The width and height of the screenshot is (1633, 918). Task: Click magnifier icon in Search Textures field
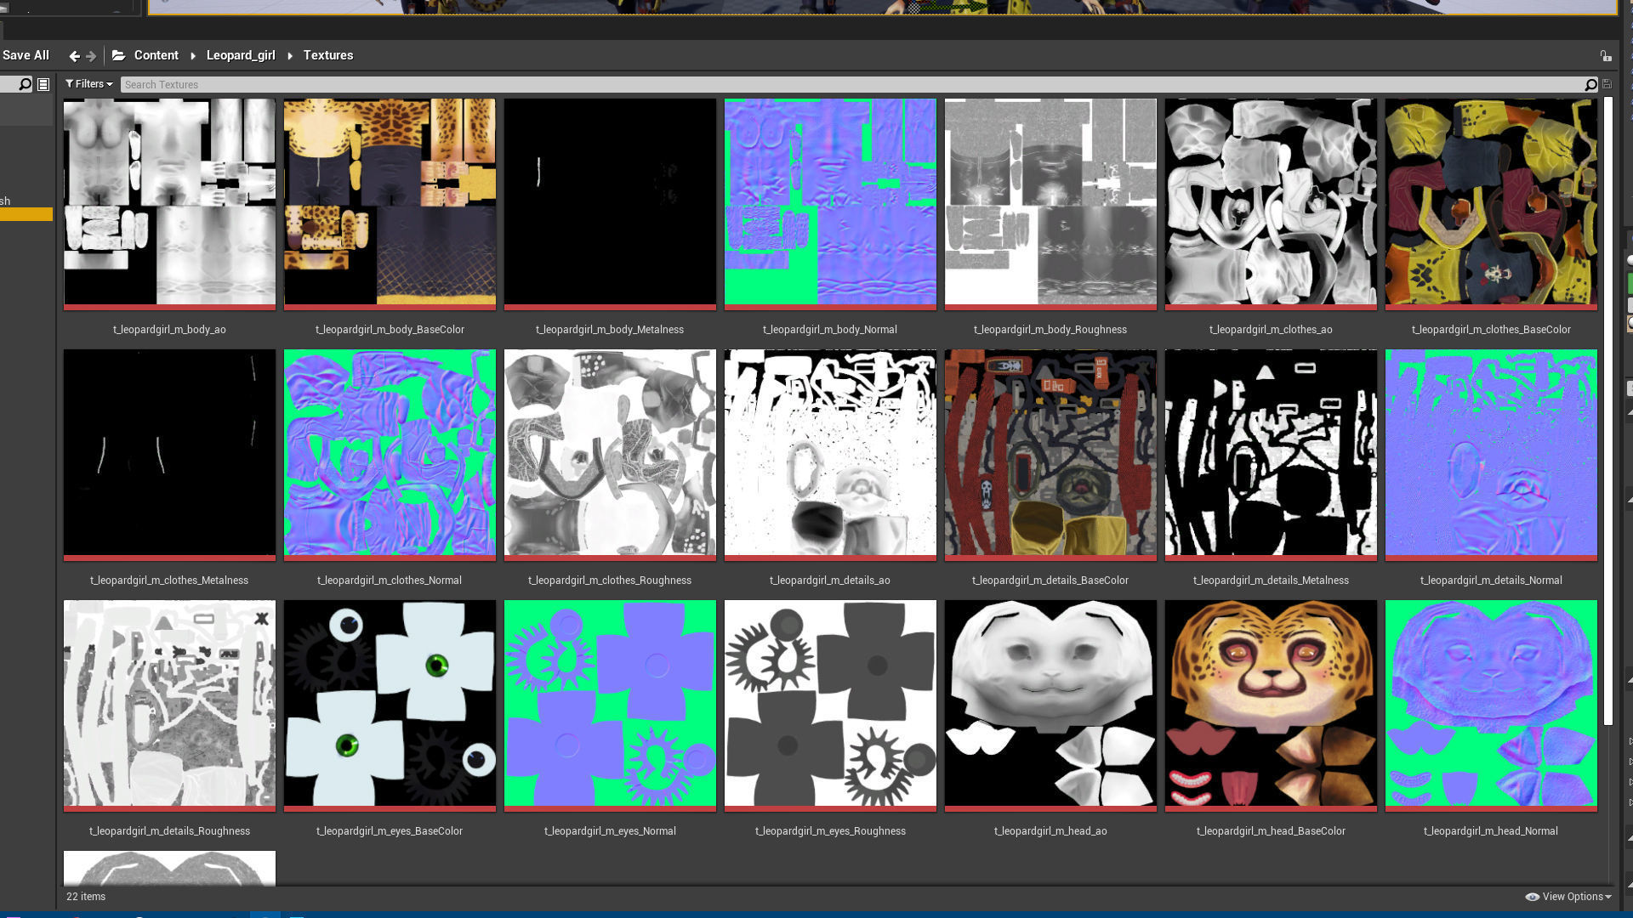pyautogui.click(x=1590, y=84)
